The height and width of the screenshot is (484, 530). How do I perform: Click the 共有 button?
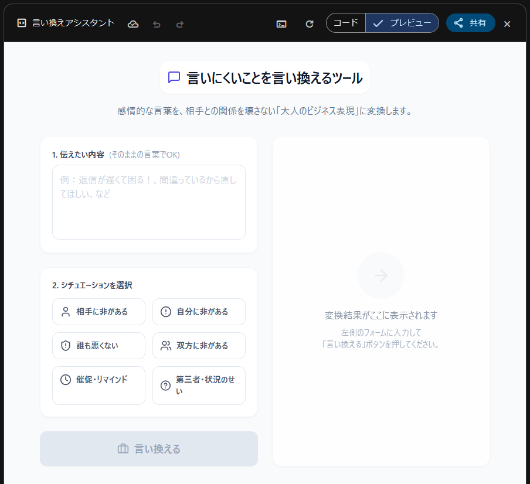coord(470,23)
